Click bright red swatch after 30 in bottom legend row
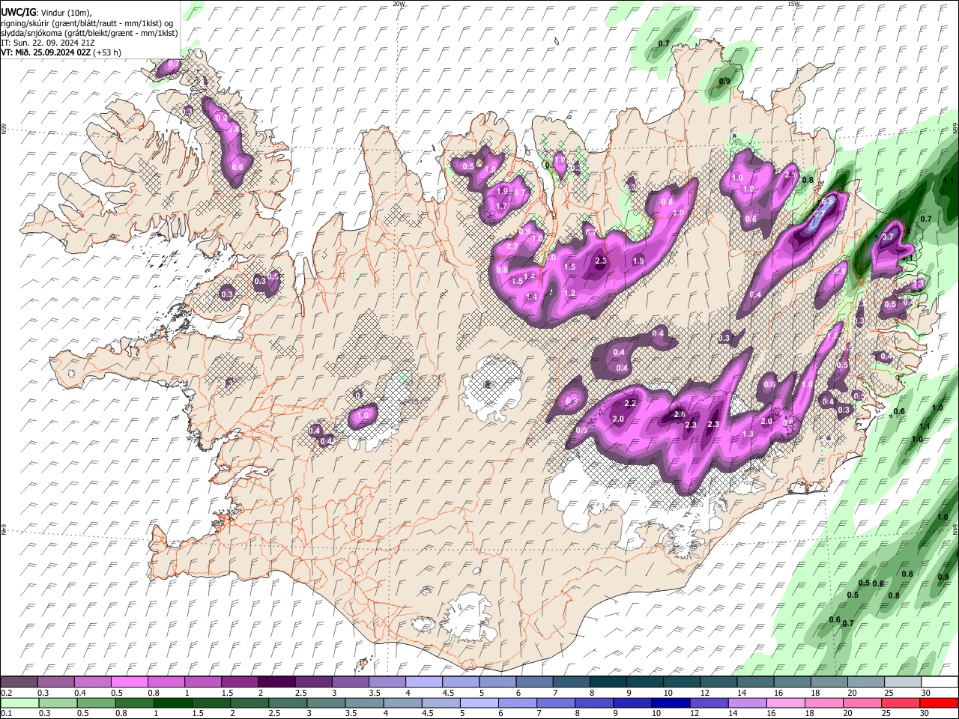Screen dimensions: 959x719 pyautogui.click(x=938, y=703)
